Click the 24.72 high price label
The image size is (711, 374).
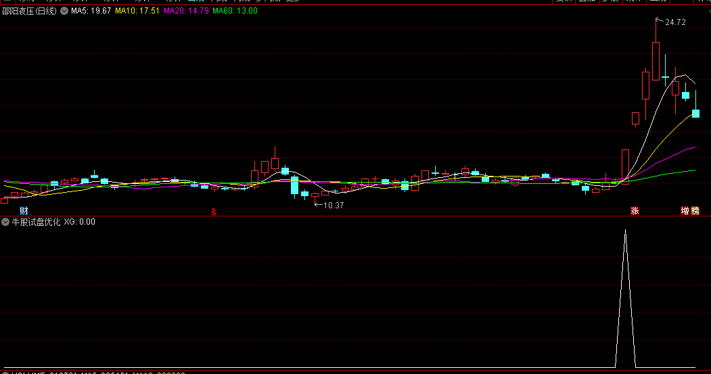click(x=675, y=22)
